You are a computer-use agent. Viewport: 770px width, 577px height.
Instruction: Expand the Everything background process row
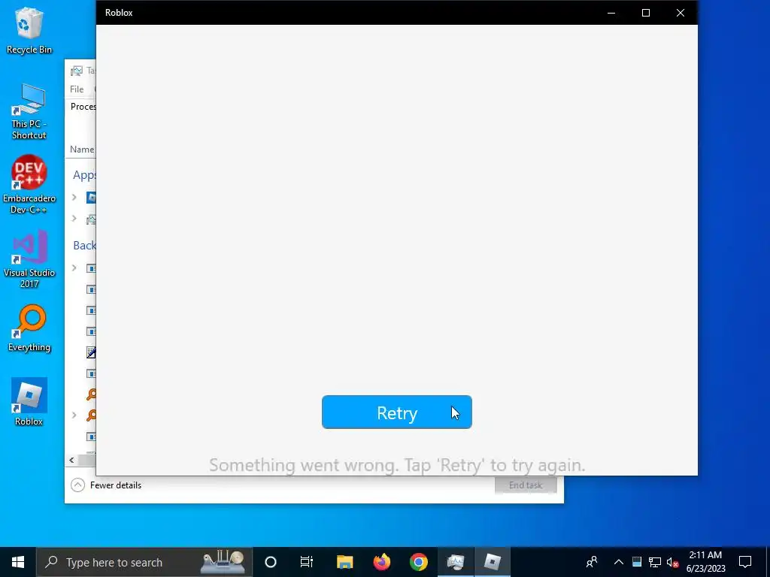point(74,415)
